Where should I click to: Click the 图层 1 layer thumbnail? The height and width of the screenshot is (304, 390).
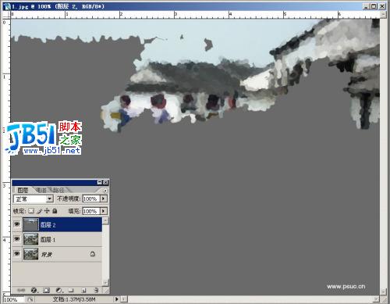click(x=30, y=239)
